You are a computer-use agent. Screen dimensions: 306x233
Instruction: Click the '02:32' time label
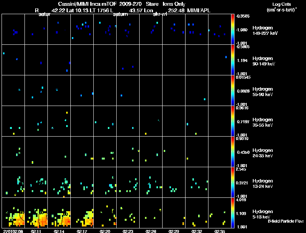point(197,231)
